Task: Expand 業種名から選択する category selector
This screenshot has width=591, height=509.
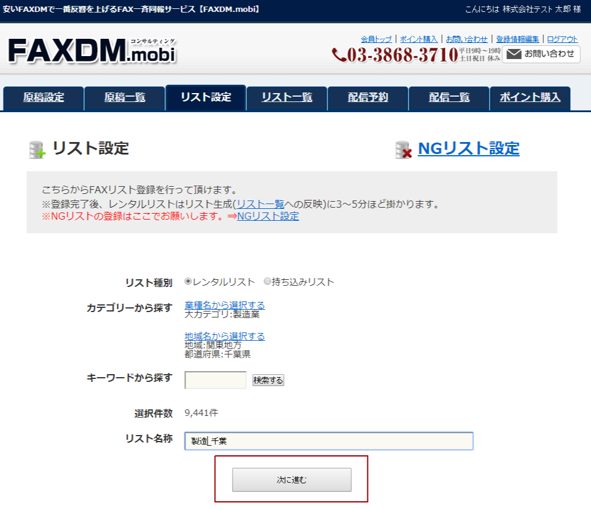Action: click(225, 305)
